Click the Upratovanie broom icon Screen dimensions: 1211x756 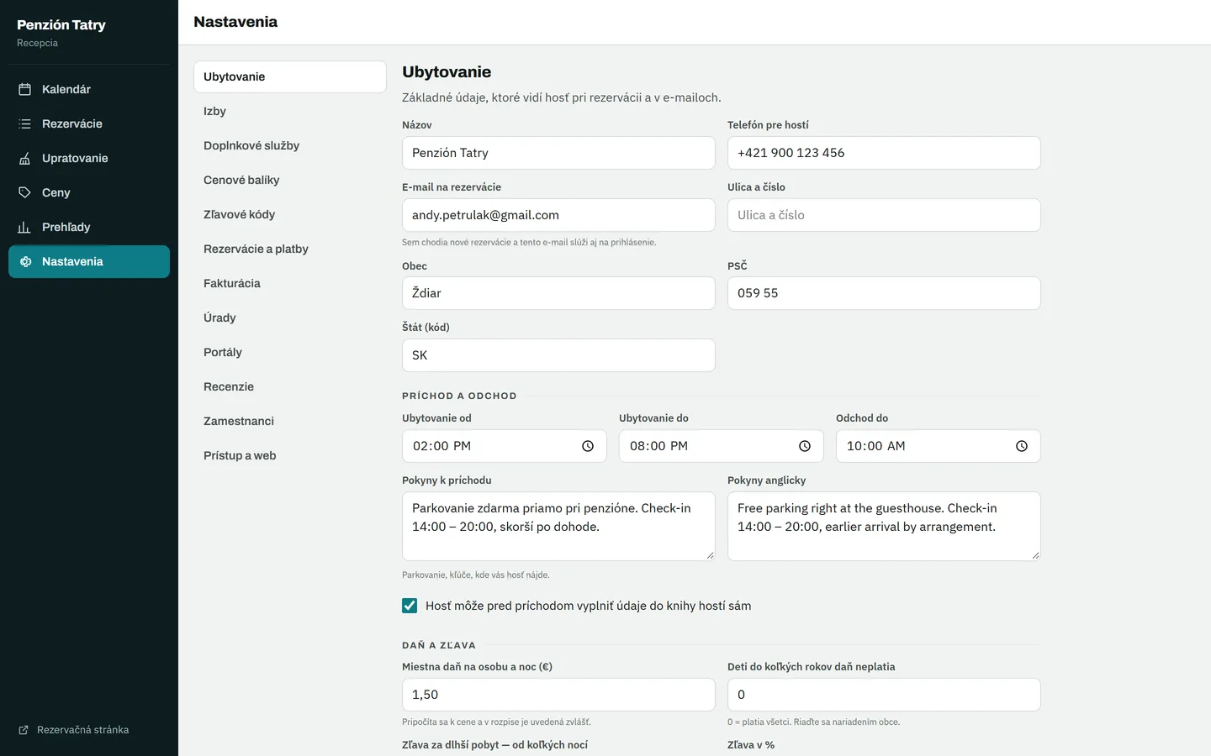click(25, 158)
